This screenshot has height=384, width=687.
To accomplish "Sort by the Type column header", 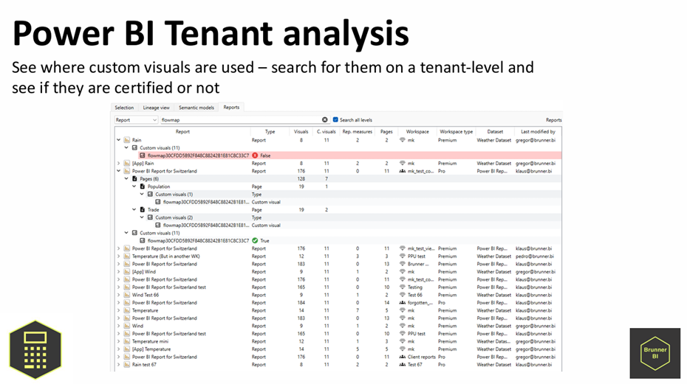I will click(270, 132).
